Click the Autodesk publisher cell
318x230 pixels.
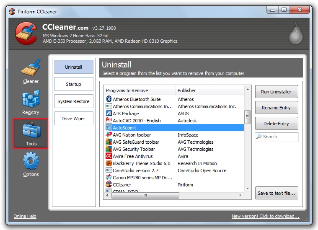tap(187, 121)
